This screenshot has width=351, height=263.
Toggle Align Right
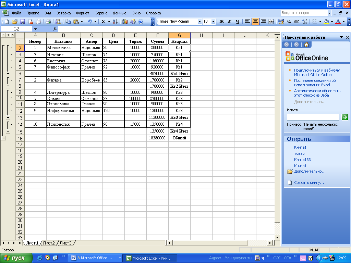(263, 22)
